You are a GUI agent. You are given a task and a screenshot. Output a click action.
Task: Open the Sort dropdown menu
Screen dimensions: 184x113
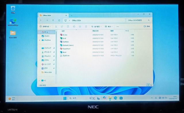[x=96, y=27]
